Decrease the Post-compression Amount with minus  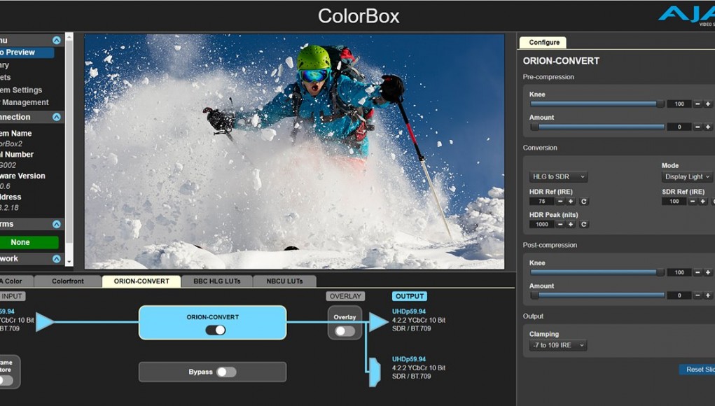(697, 295)
